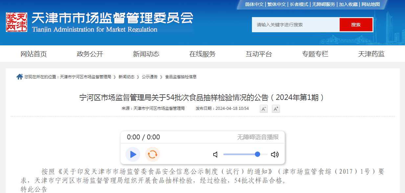Click the Tianjin government red logo
The width and height of the screenshot is (405, 193).
(x=16, y=22)
